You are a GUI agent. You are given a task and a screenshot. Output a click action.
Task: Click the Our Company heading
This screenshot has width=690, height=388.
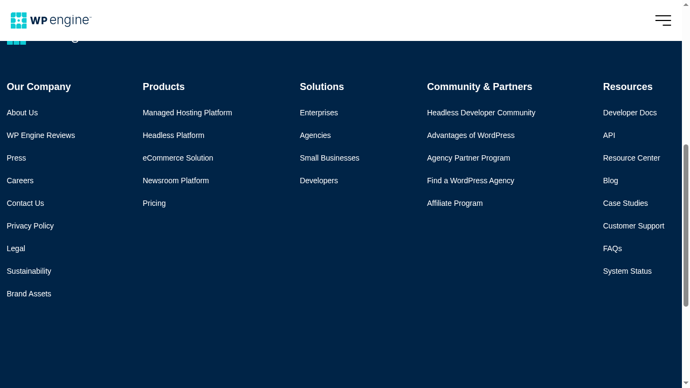click(x=39, y=87)
